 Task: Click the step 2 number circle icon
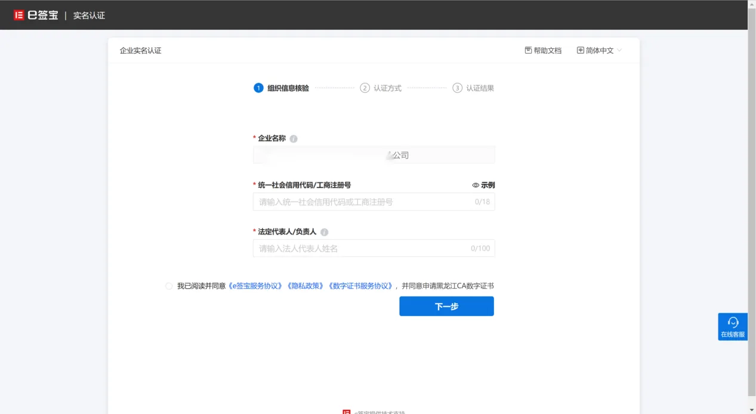[x=365, y=88]
